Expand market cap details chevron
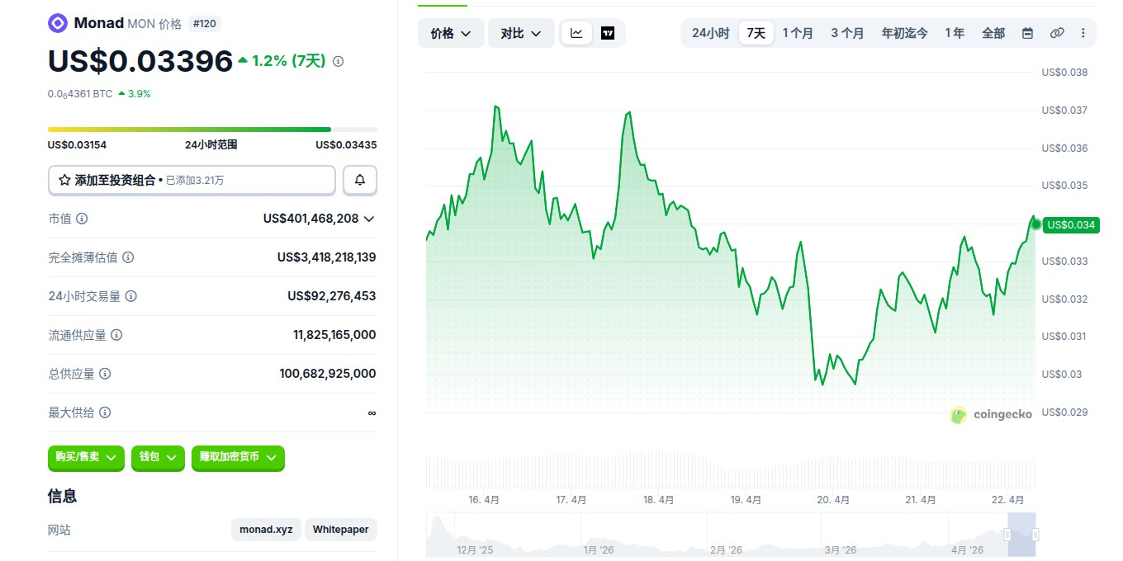 tap(369, 219)
